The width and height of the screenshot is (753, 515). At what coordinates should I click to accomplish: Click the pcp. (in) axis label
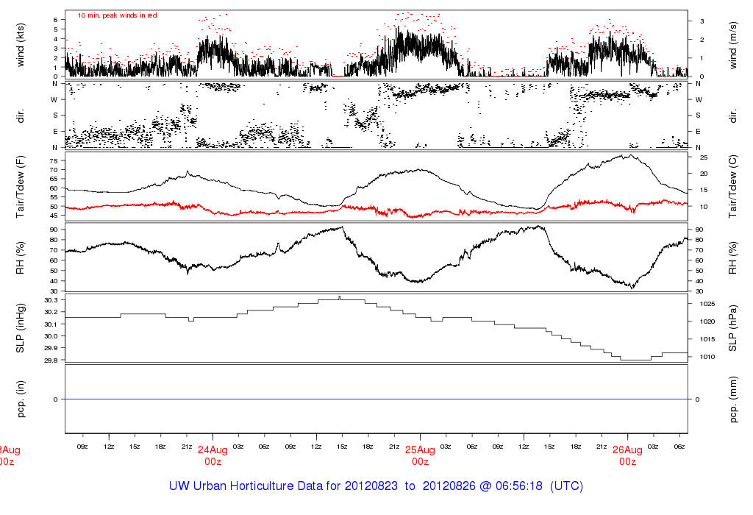point(21,399)
